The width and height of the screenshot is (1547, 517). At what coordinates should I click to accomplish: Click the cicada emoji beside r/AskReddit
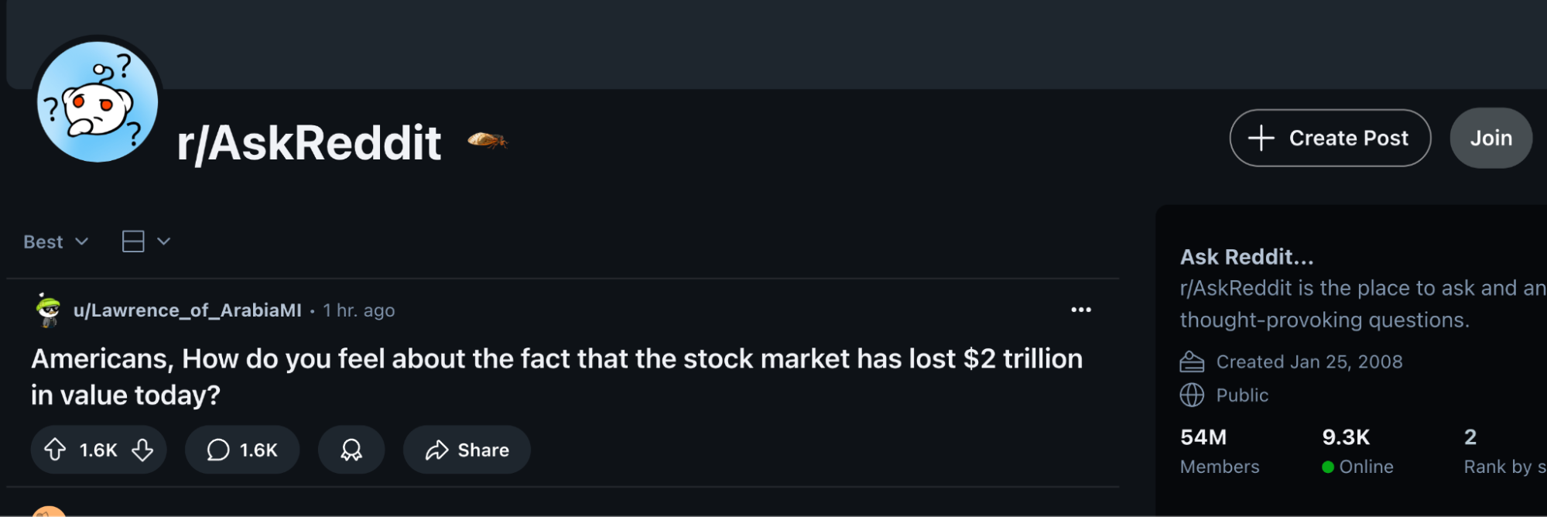tap(488, 140)
